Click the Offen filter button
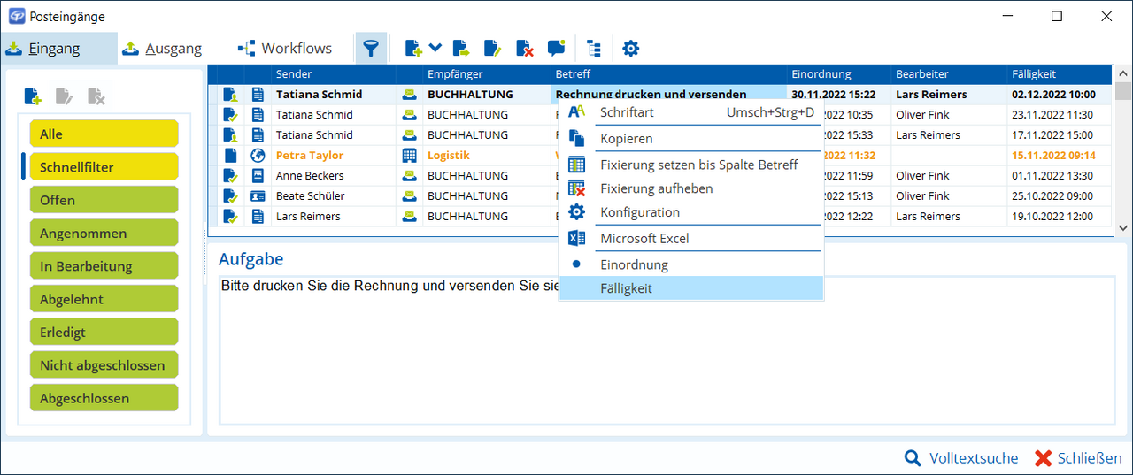Viewport: 1133px width, 475px height. pyautogui.click(x=104, y=200)
